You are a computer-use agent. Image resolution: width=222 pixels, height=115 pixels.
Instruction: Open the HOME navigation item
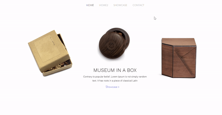90,5
